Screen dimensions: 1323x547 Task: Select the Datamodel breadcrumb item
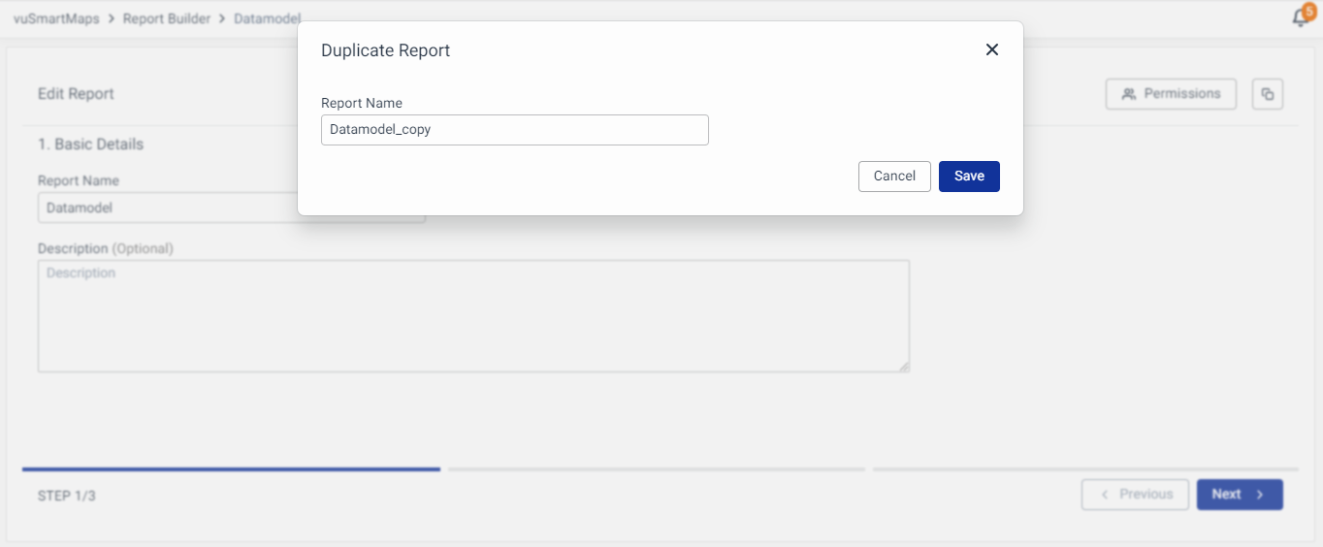pos(267,18)
